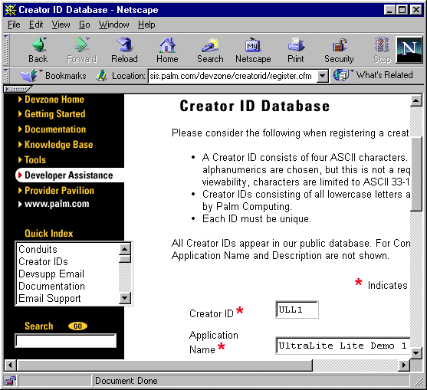The width and height of the screenshot is (427, 390).
Task: Open the Bookmarks icon menu
Action: [x=29, y=75]
